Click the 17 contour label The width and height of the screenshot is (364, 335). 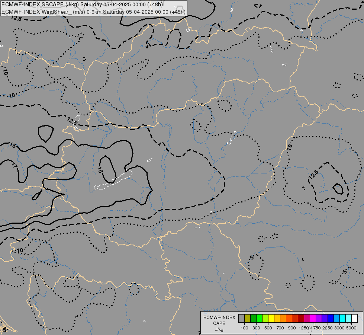15,166
